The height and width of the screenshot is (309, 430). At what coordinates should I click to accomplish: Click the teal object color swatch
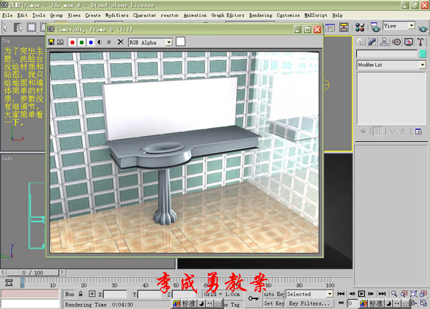click(423, 53)
